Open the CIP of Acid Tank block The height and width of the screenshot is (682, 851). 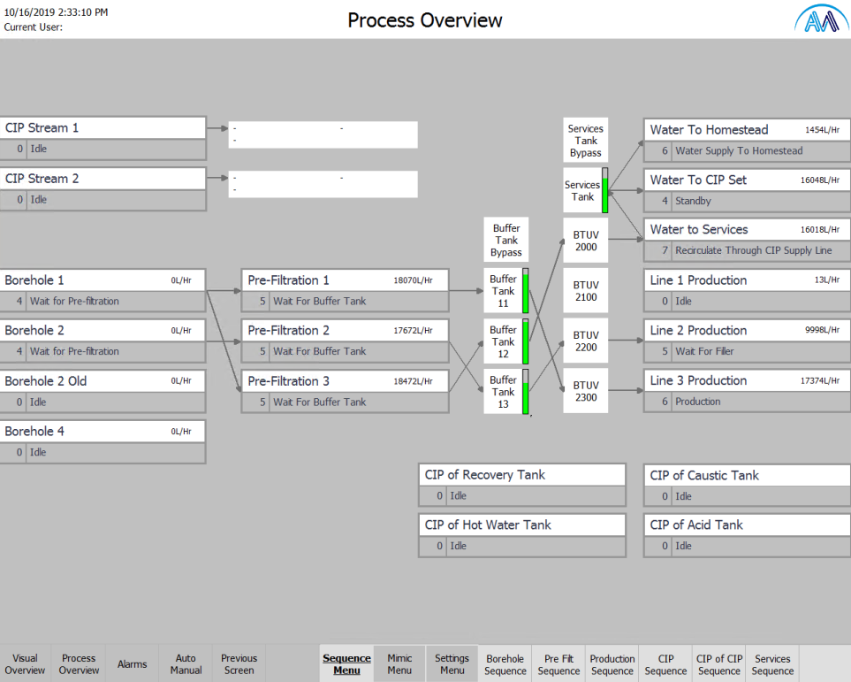[747, 535]
